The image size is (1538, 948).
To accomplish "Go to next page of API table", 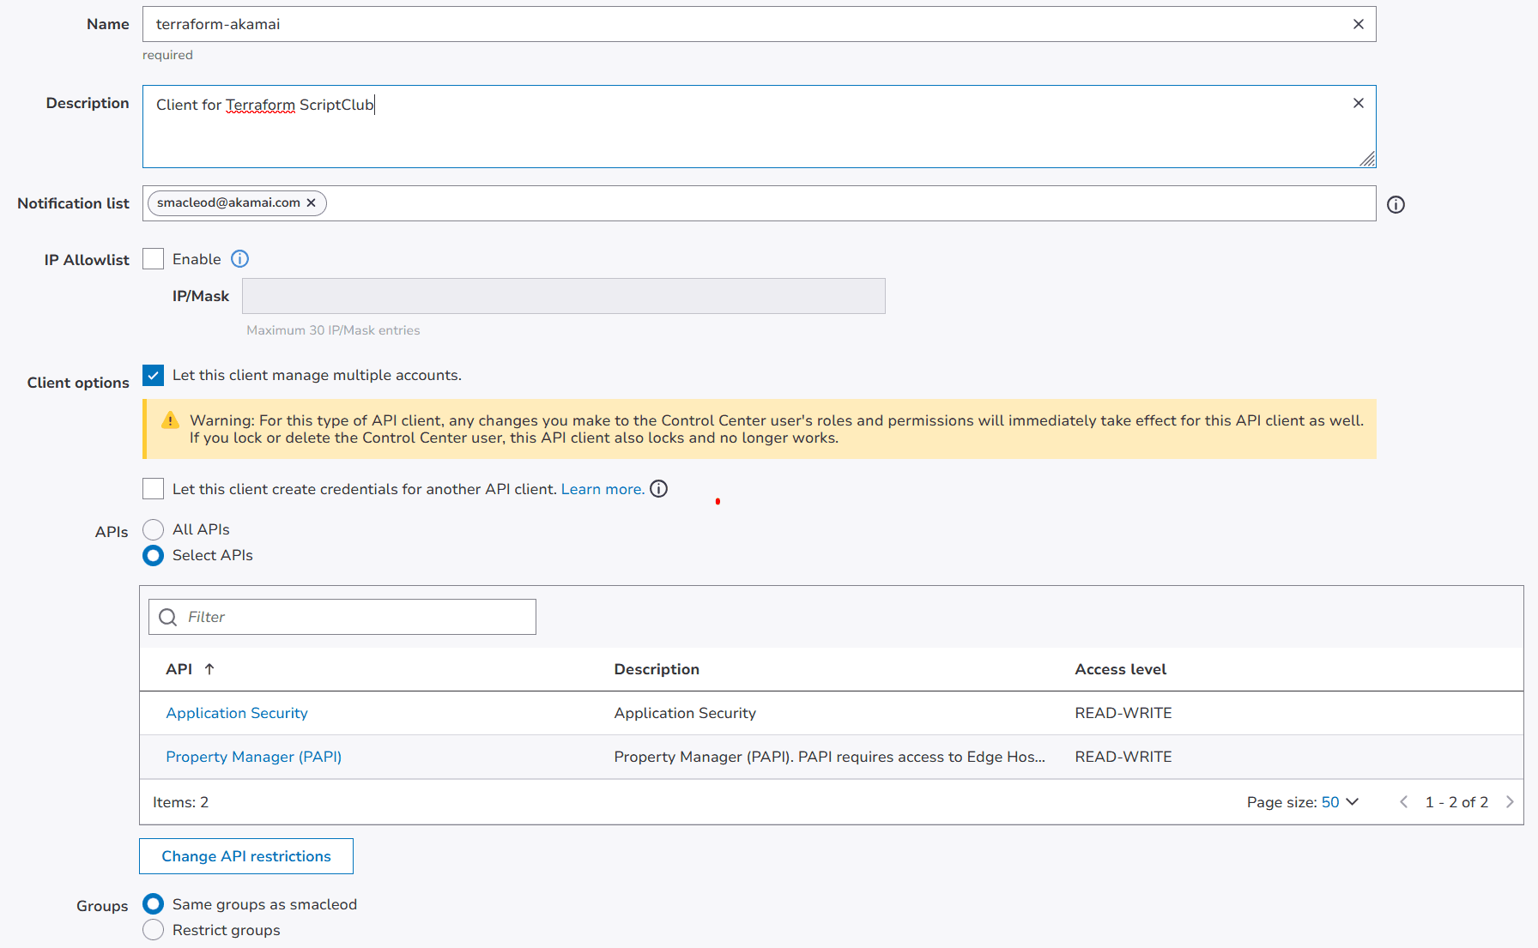I will tap(1510, 802).
